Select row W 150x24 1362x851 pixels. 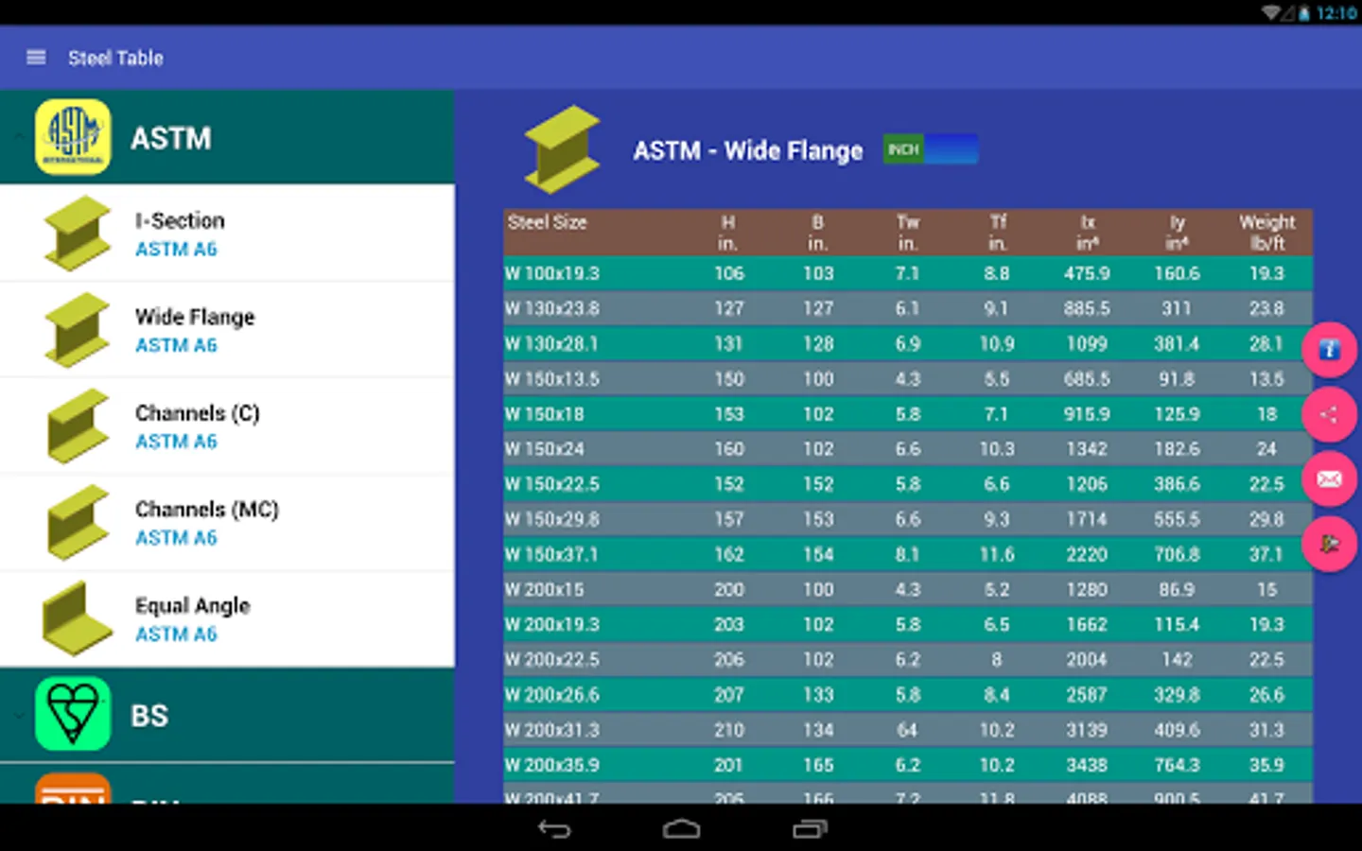[908, 448]
